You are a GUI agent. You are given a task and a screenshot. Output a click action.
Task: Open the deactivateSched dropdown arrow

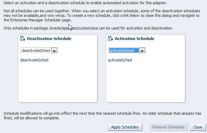coord(54,51)
